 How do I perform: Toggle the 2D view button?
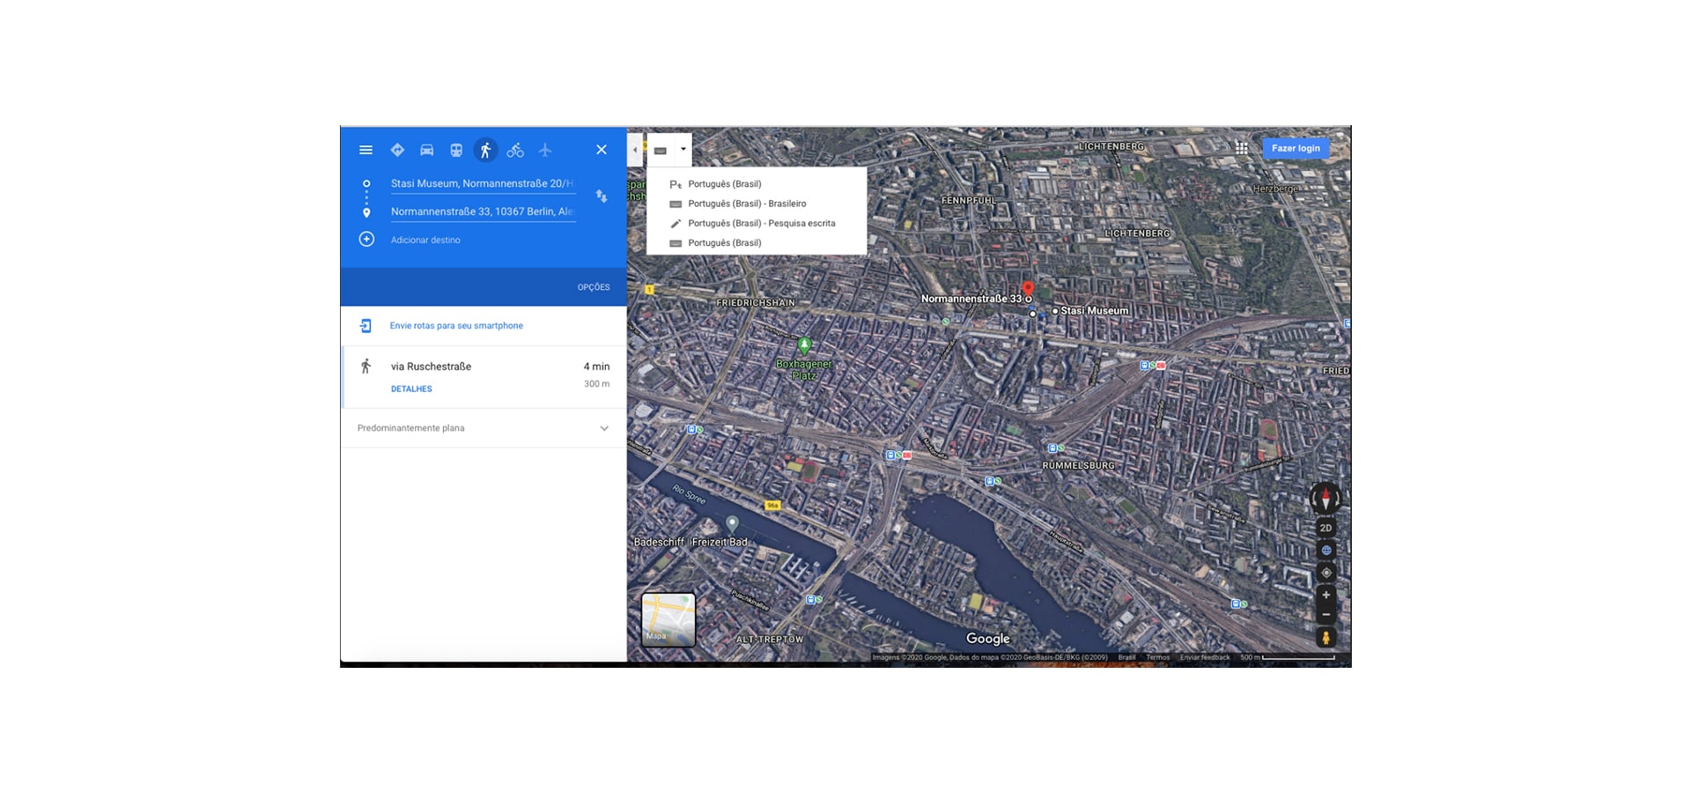pos(1325,528)
